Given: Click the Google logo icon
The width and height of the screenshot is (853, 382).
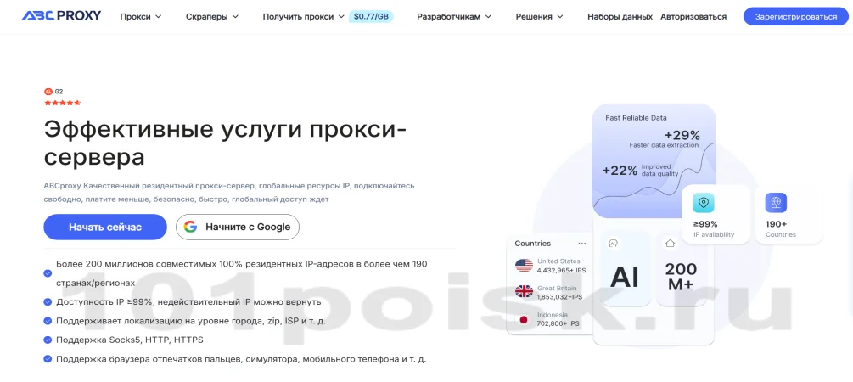Looking at the screenshot, I should (190, 227).
